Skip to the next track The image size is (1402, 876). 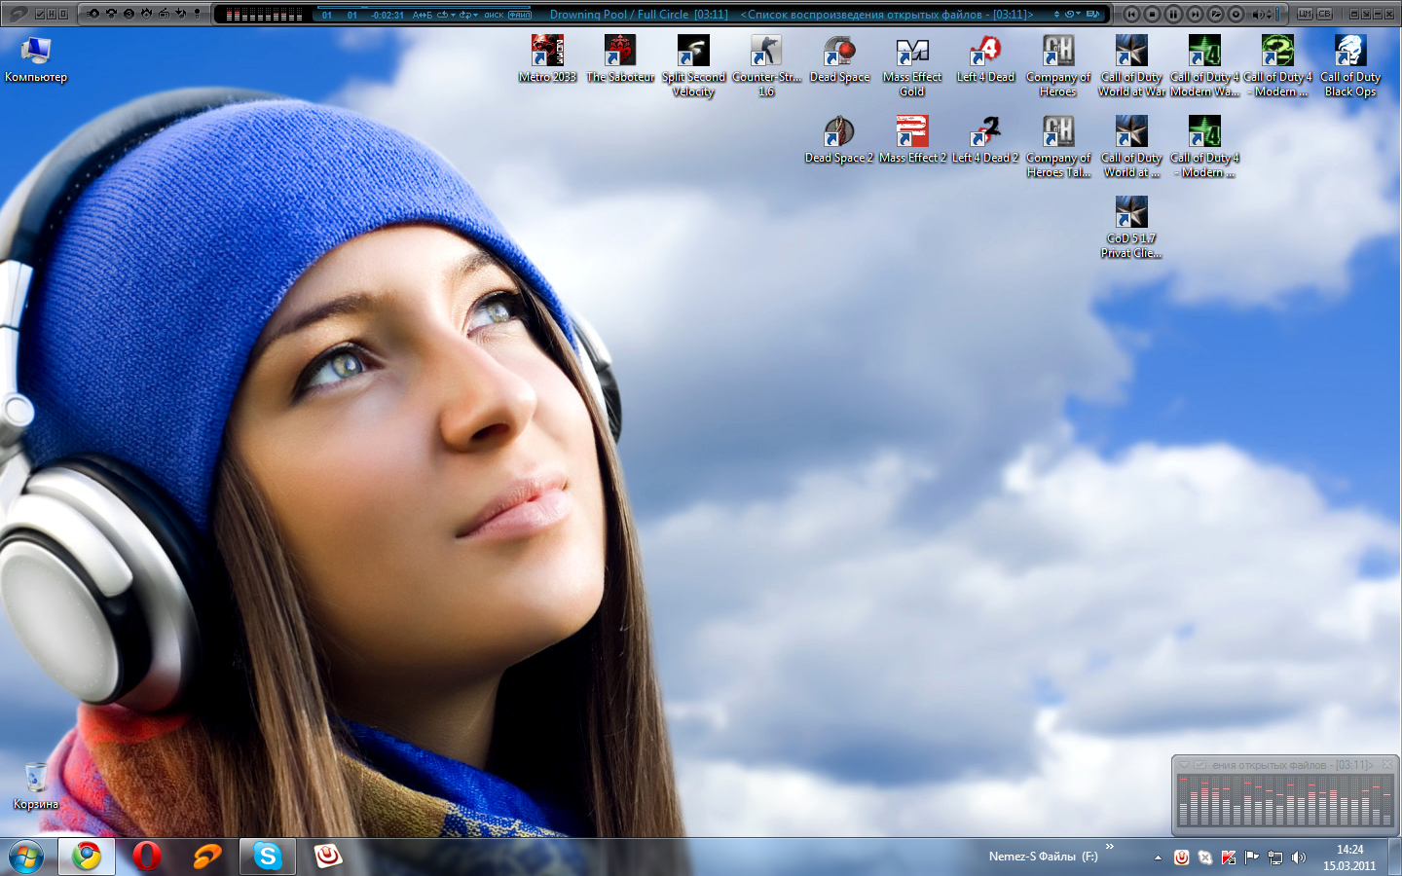1195,14
